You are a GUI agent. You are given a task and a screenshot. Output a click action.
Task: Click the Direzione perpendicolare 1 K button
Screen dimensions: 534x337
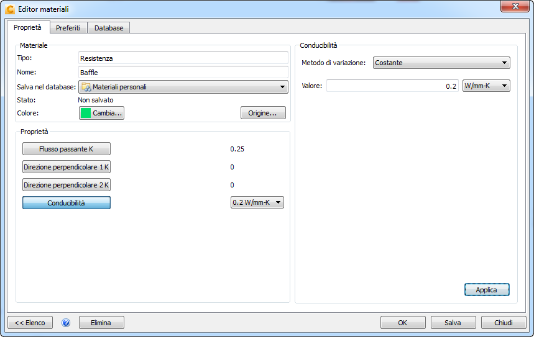67,167
